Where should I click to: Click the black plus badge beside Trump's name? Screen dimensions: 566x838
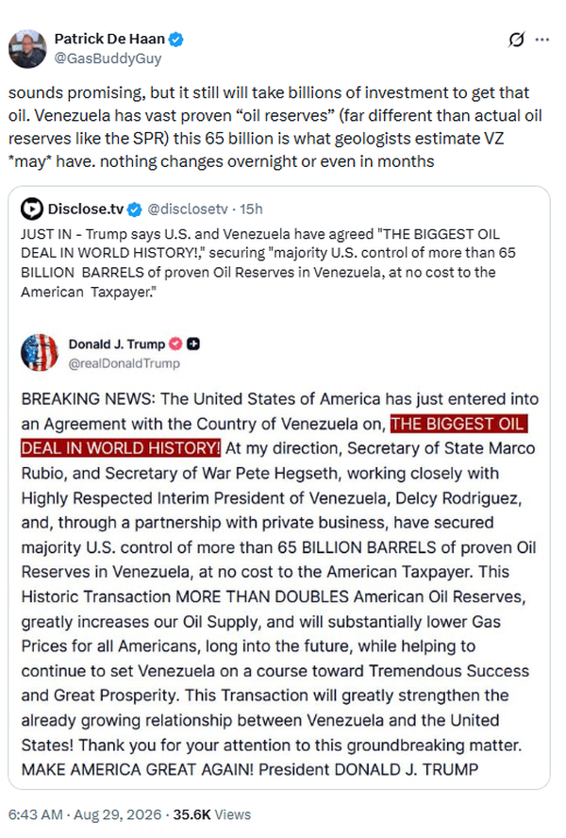point(193,344)
